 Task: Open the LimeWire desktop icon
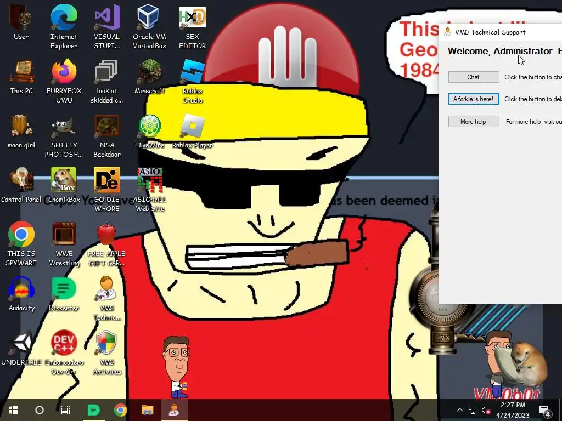point(149,132)
